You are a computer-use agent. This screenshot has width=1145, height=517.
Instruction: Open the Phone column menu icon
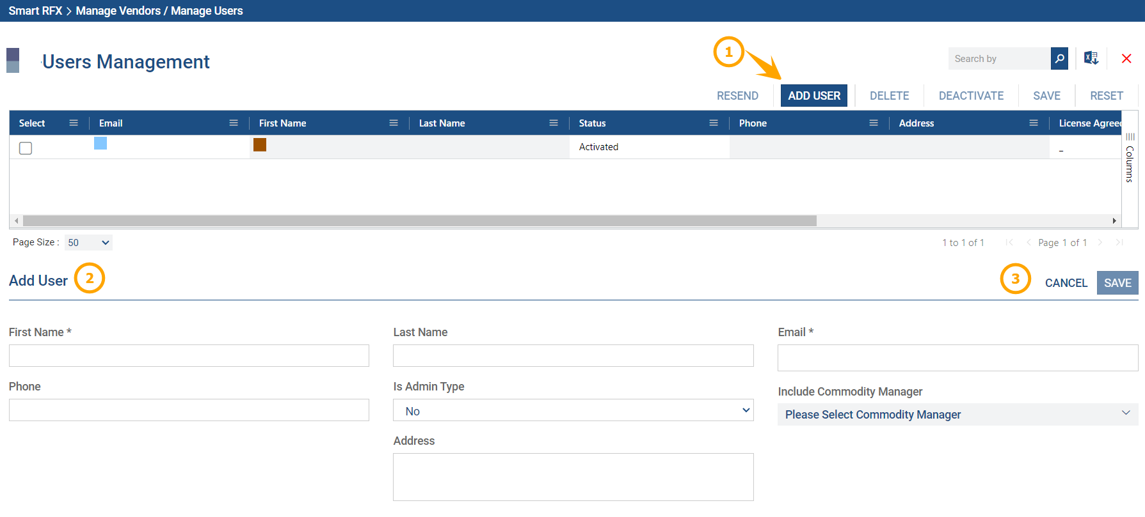874,123
